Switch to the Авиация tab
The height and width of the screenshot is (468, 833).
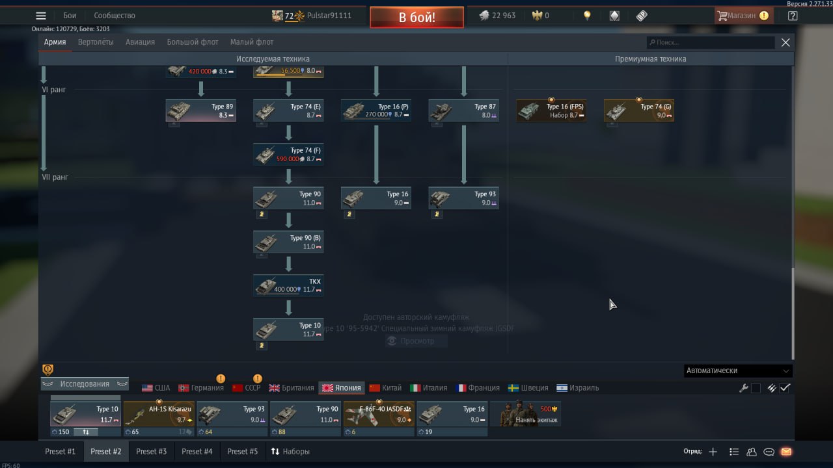pos(140,42)
